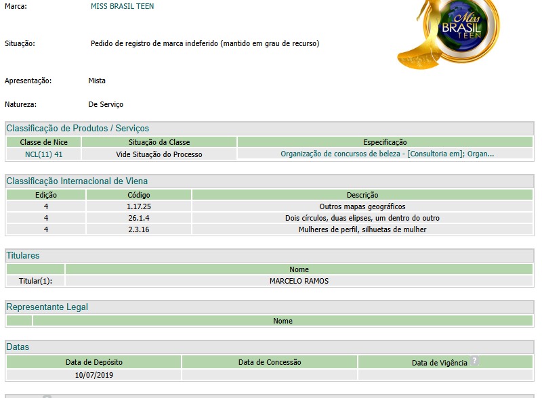The width and height of the screenshot is (542, 398).
Task: Click 'Mulheres de perfil, silhuetas de mulher' text
Action: tap(362, 229)
